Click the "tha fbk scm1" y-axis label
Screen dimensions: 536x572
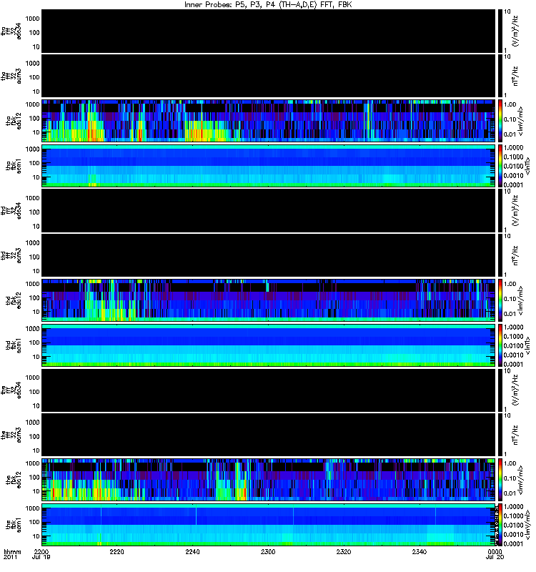[x=14, y=166]
